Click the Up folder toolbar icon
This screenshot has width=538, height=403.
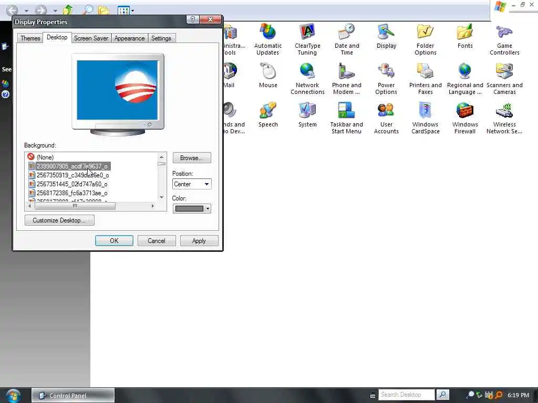tap(68, 9)
